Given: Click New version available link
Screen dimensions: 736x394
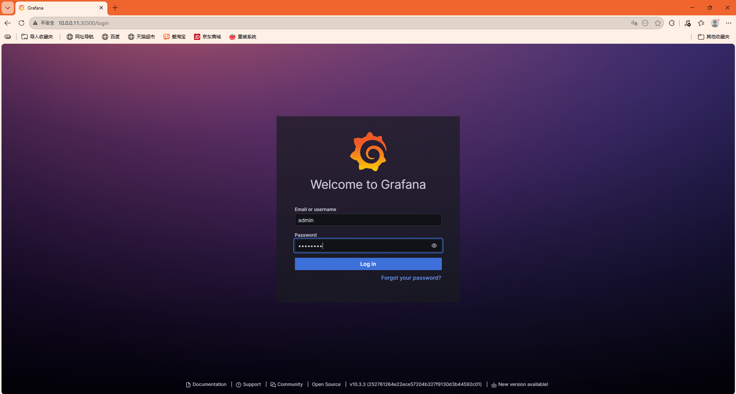Looking at the screenshot, I should point(520,384).
